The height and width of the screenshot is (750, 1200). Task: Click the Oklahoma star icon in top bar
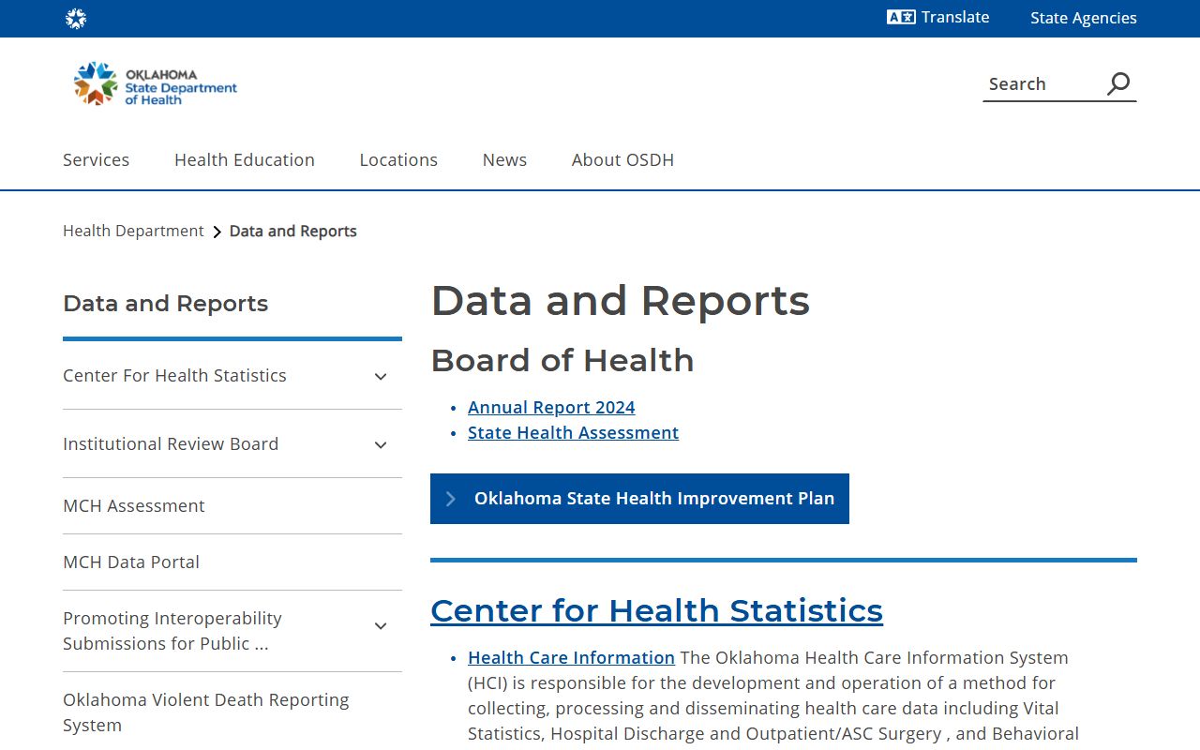point(76,19)
